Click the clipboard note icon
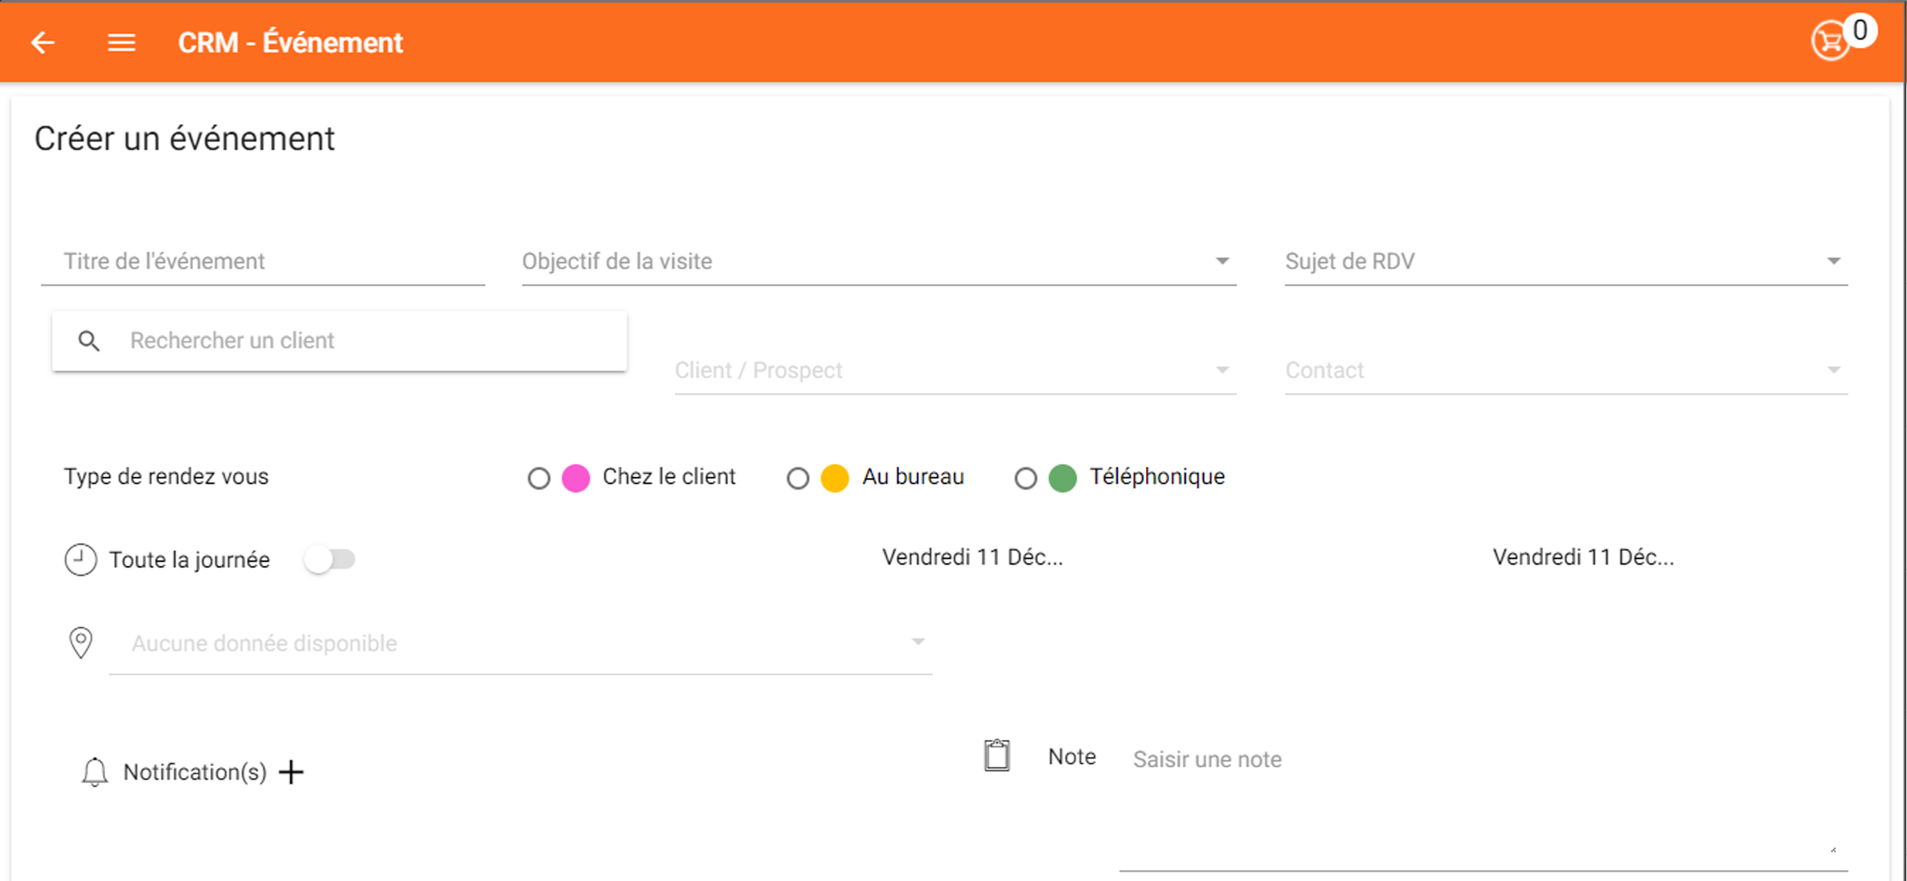 997,755
